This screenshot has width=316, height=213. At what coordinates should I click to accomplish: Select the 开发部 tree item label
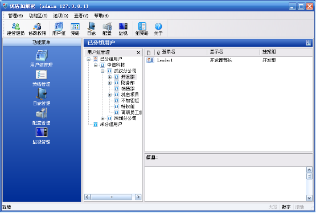tap(128, 77)
